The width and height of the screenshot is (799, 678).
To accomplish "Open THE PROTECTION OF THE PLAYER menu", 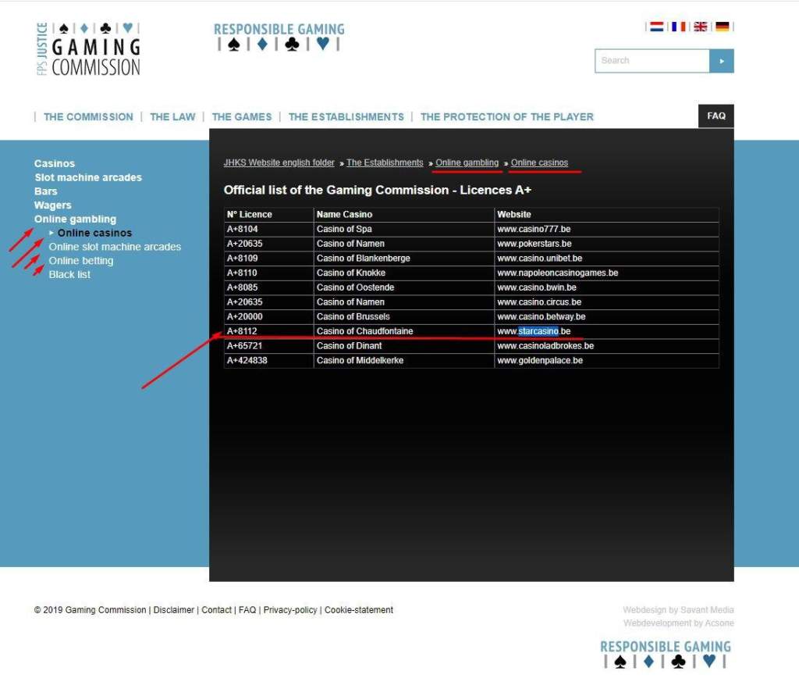I will 506,116.
